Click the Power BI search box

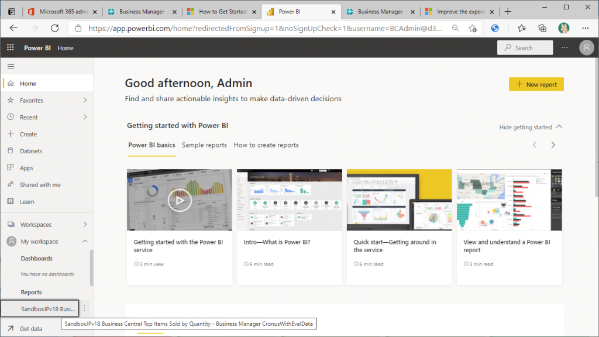[x=525, y=48]
